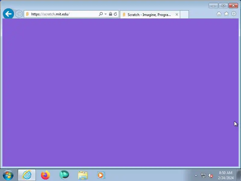This screenshot has height=181, width=241.
Task: Open the clock showing 8:50 AM
Action: pyautogui.click(x=226, y=175)
